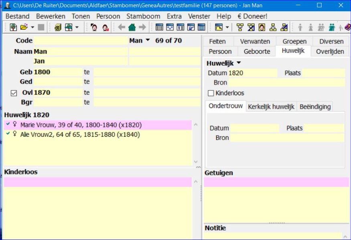Open the Man gender dropdown
The image size is (351, 240).
(x=147, y=40)
